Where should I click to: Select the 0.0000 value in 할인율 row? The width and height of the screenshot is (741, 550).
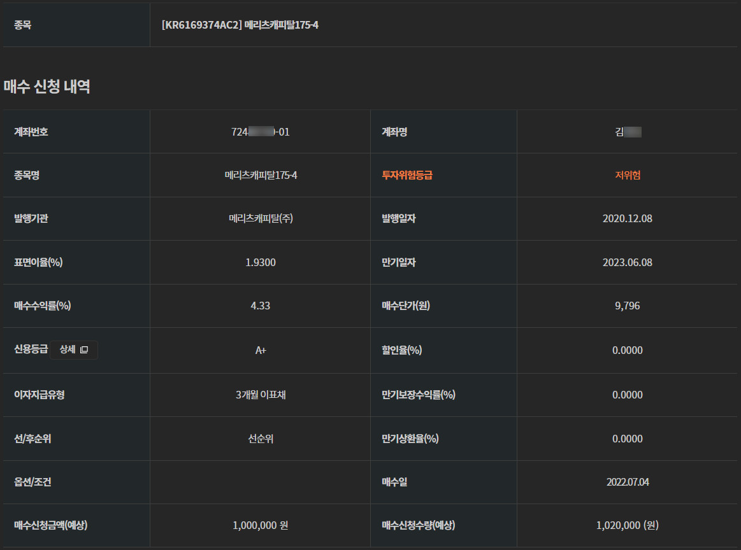(628, 350)
